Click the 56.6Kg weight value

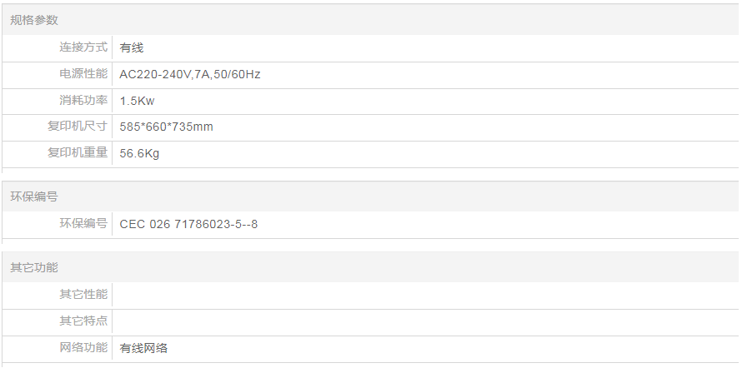click(139, 153)
